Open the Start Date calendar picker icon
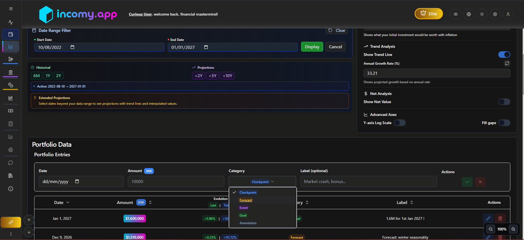 pyautogui.click(x=72, y=47)
